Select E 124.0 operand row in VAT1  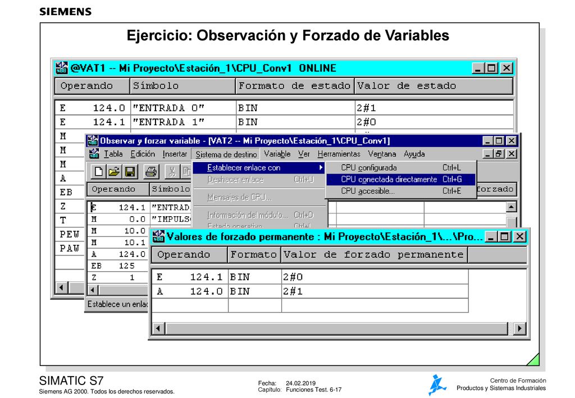(93, 108)
